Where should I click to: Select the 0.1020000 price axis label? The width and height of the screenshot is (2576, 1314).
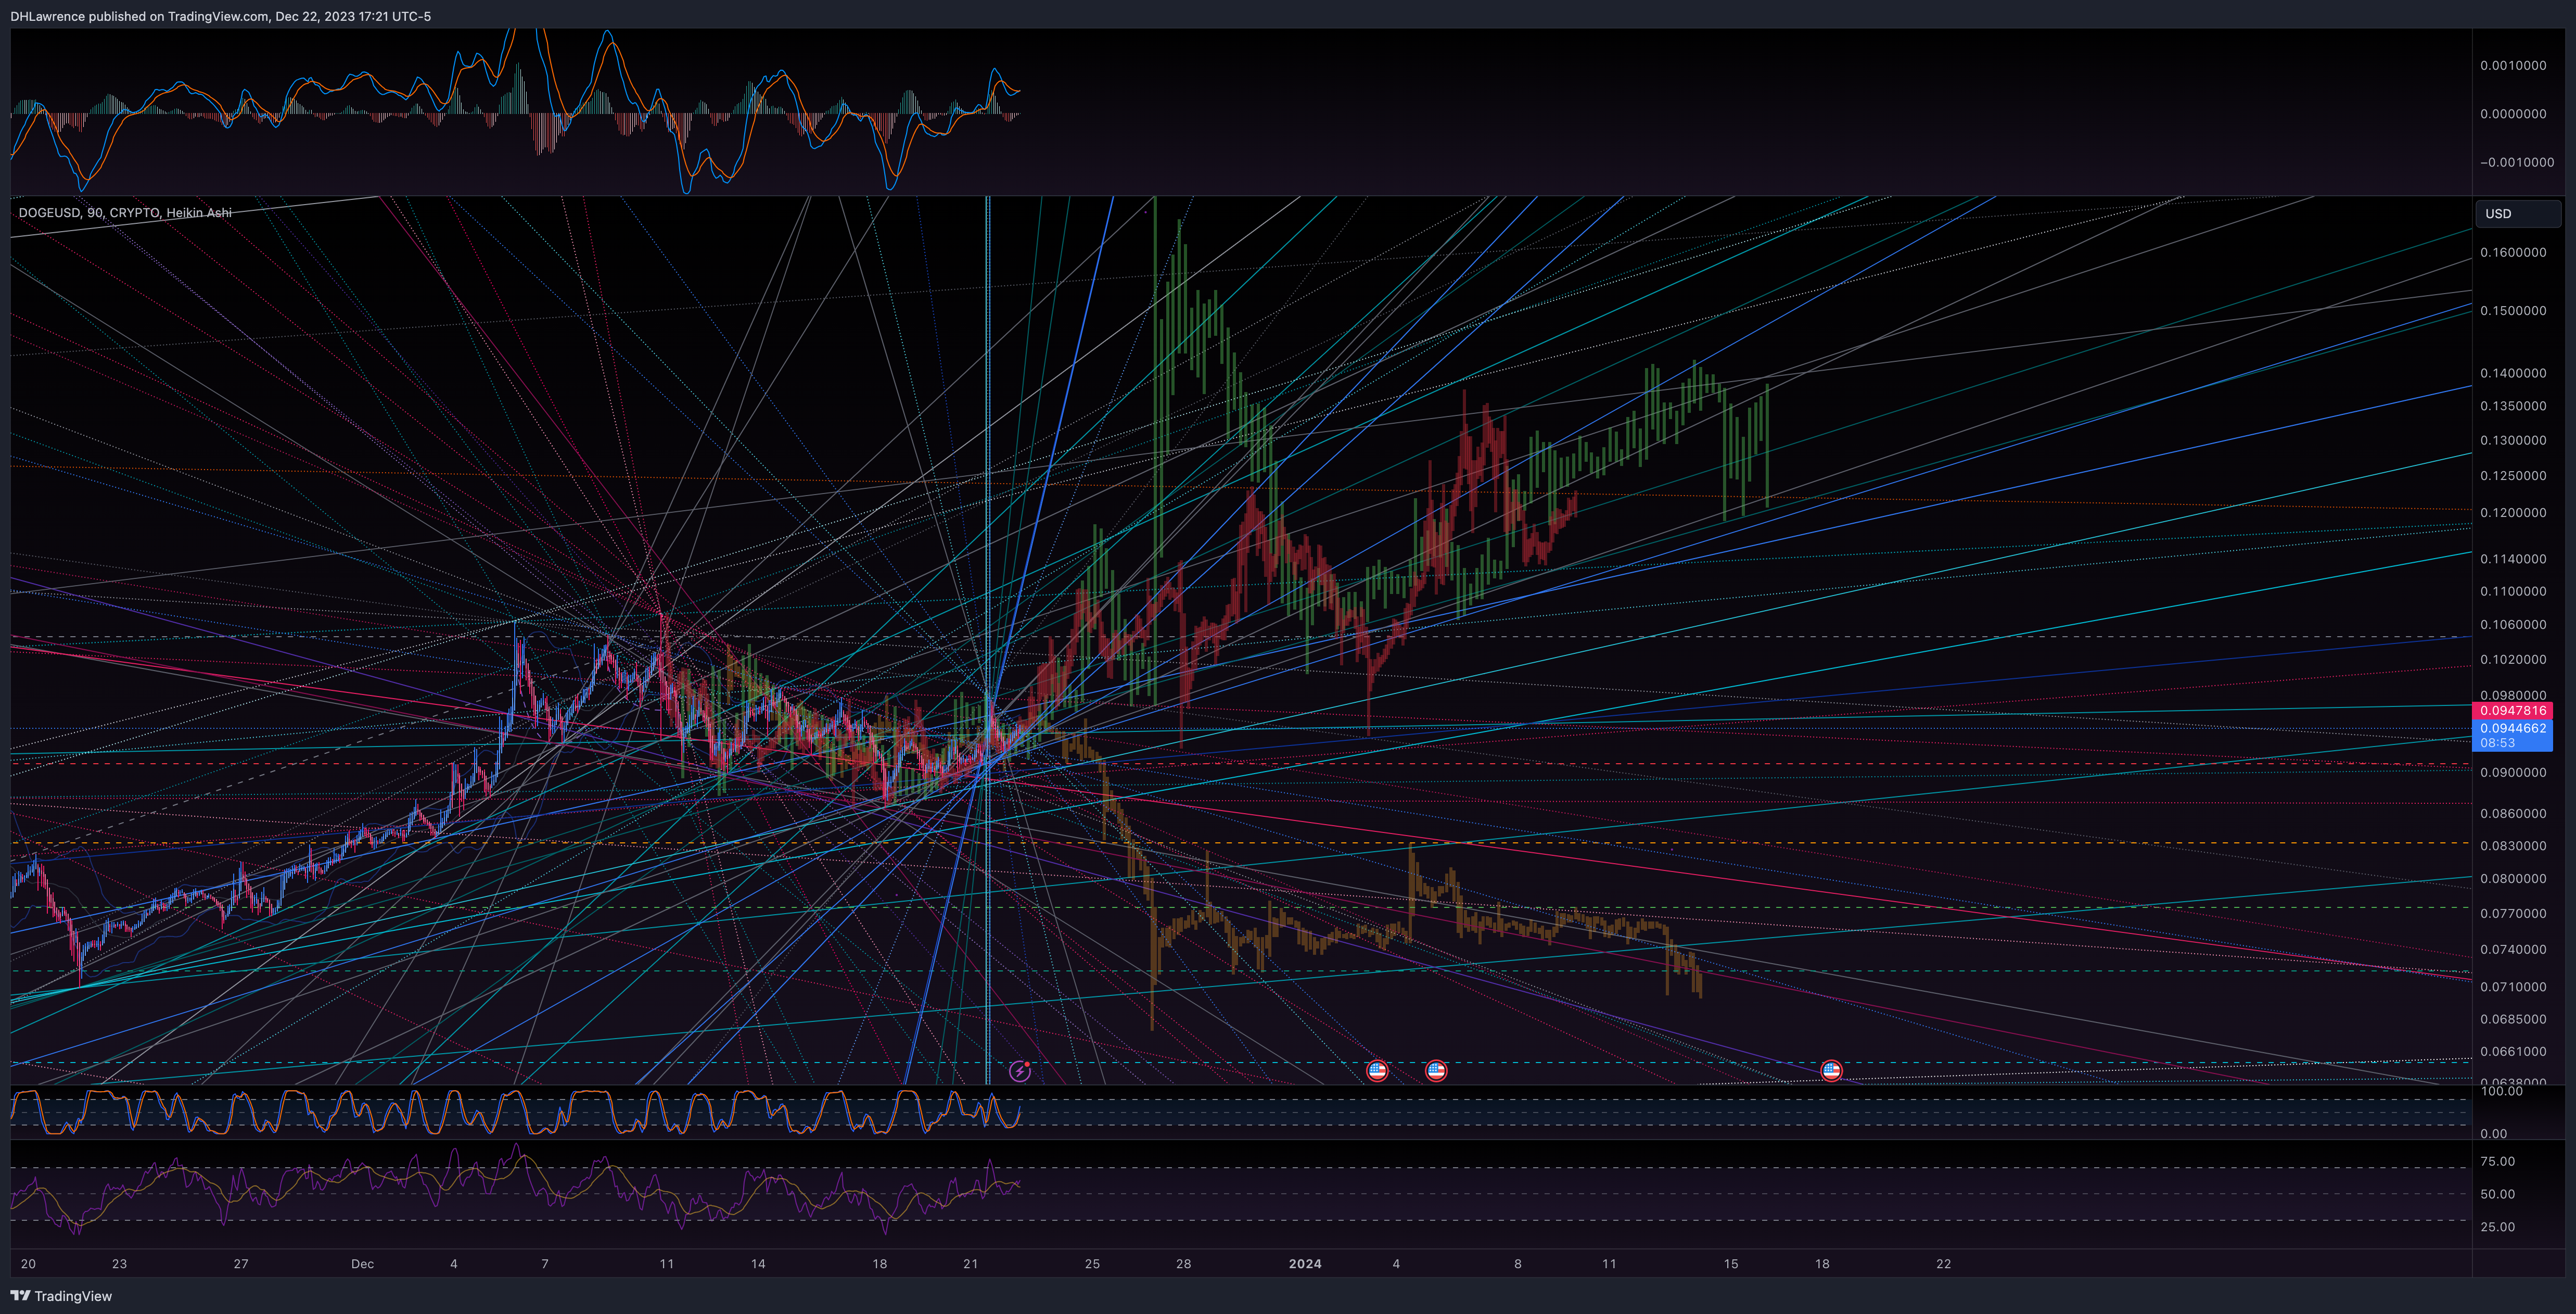point(2513,659)
